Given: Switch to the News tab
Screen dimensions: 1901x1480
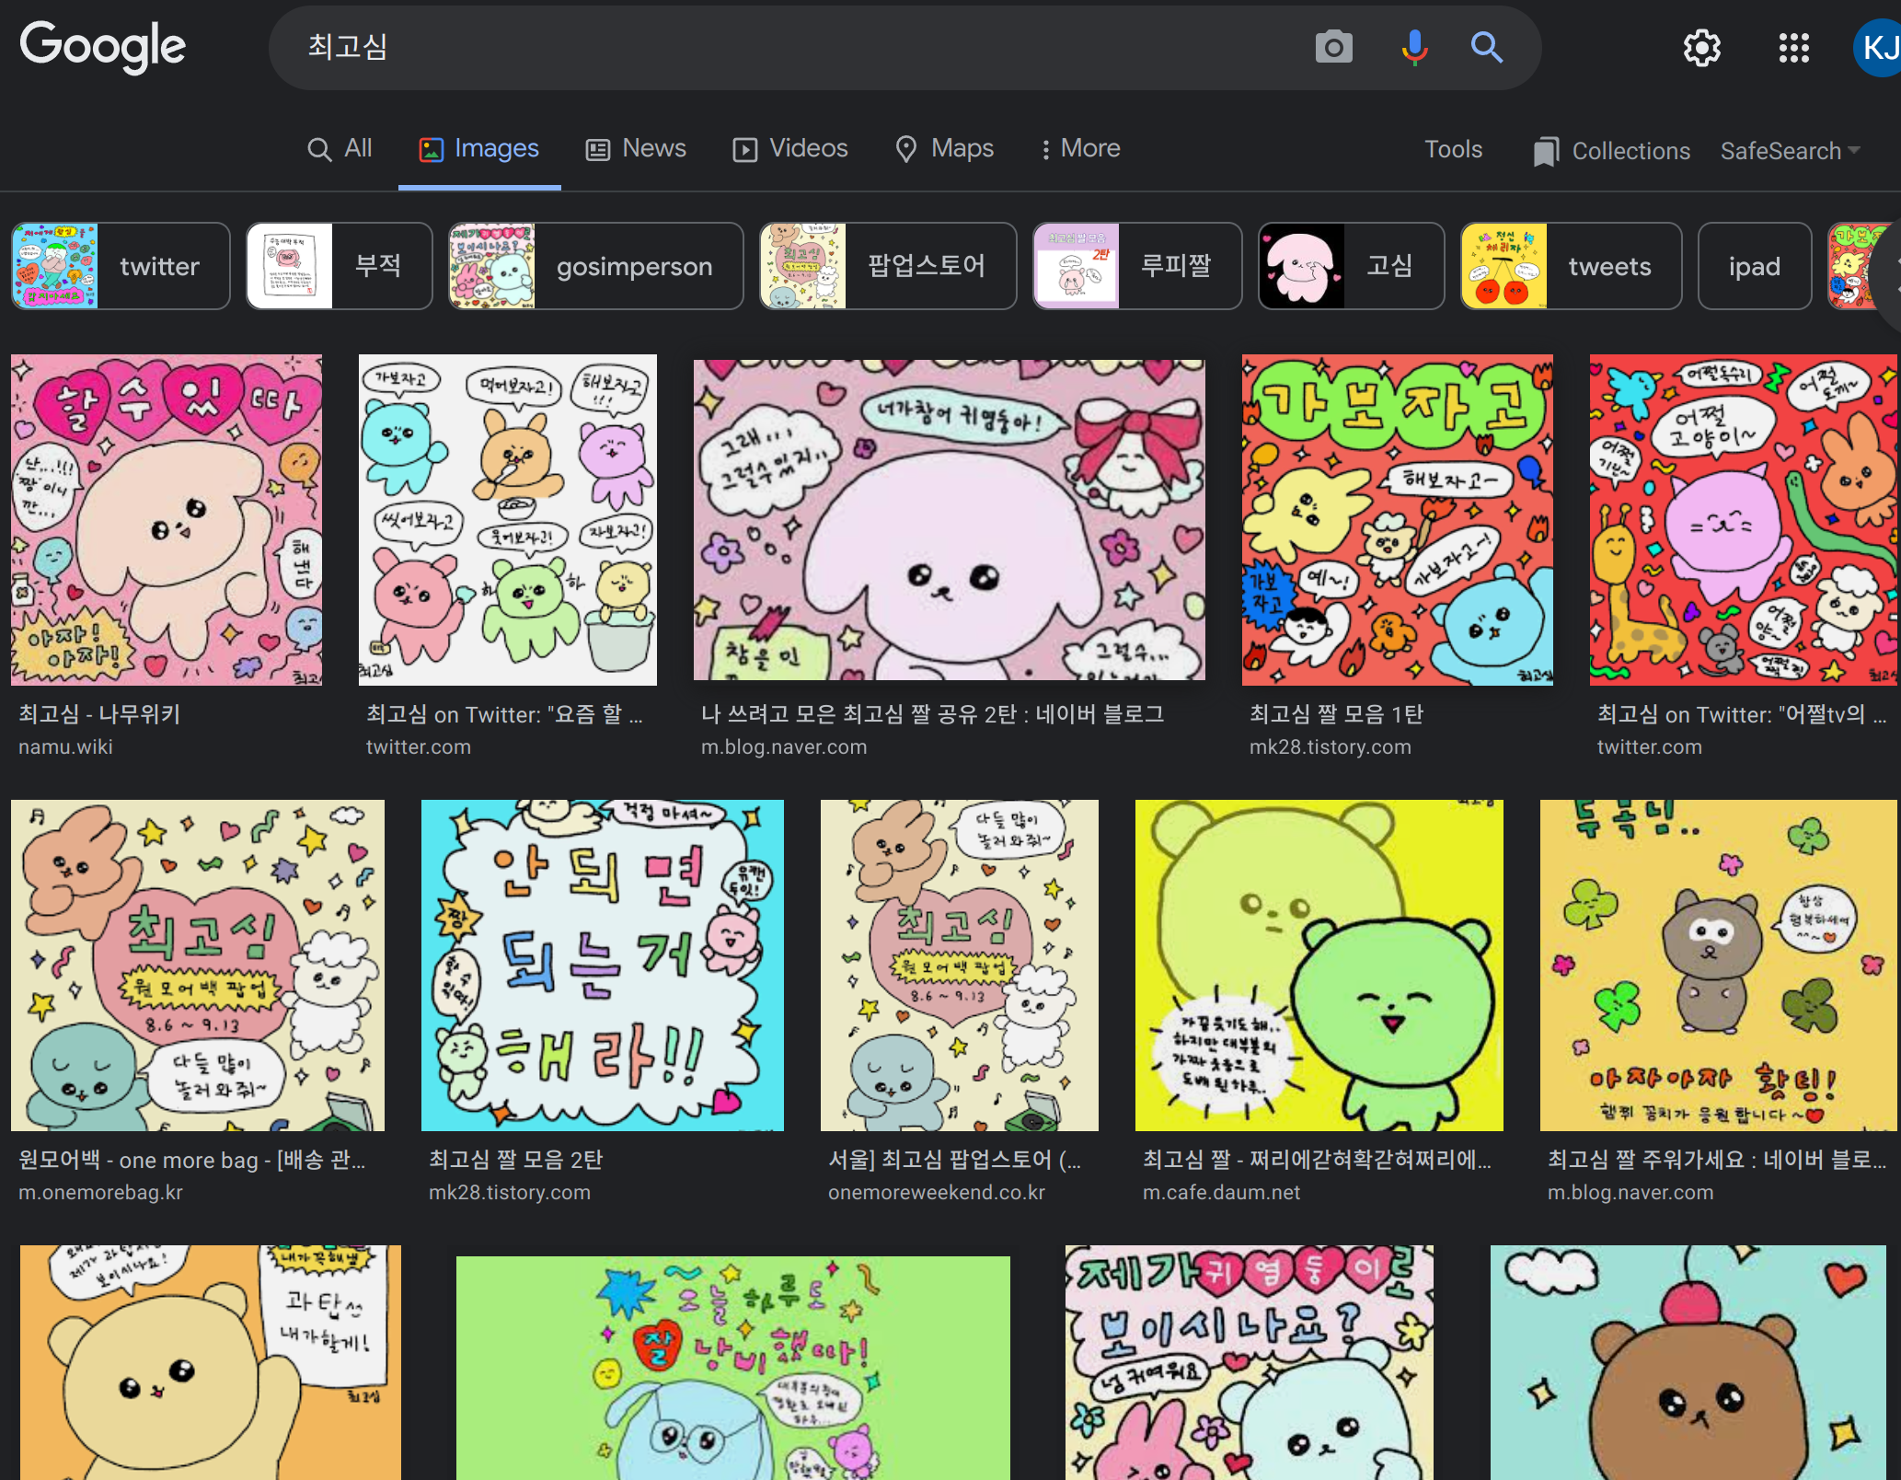Looking at the screenshot, I should (x=636, y=148).
